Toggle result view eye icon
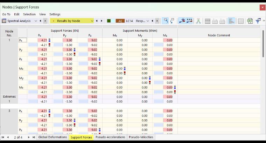The height and width of the screenshot is (143, 266). [x=182, y=21]
